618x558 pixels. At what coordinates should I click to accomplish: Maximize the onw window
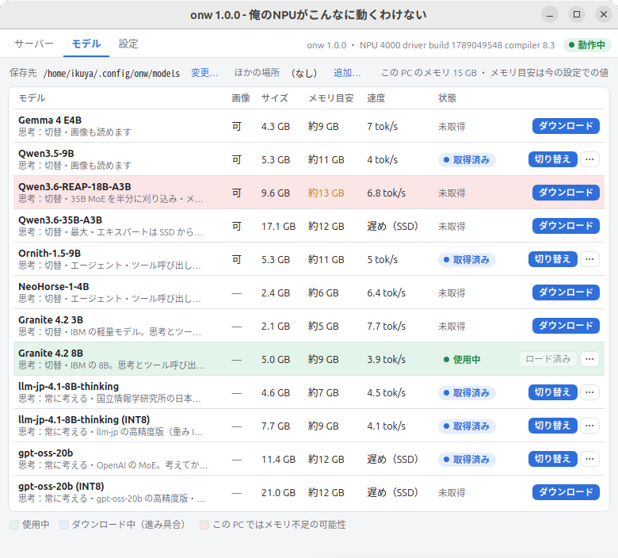pyautogui.click(x=577, y=14)
